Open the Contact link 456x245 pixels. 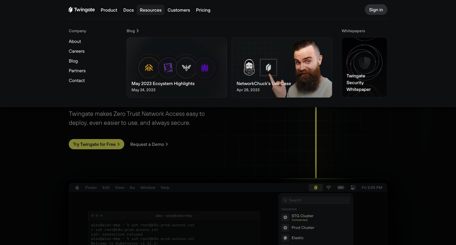[x=77, y=80]
